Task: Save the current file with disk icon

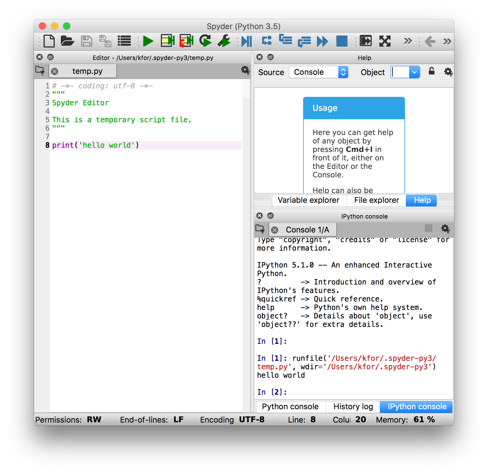Action: 87,41
